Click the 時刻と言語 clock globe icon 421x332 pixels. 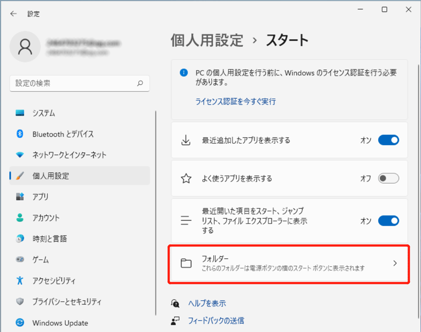coord(20,239)
